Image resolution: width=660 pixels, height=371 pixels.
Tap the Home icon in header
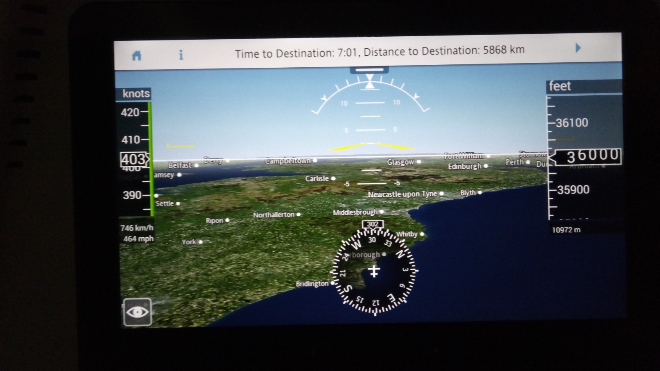point(137,55)
